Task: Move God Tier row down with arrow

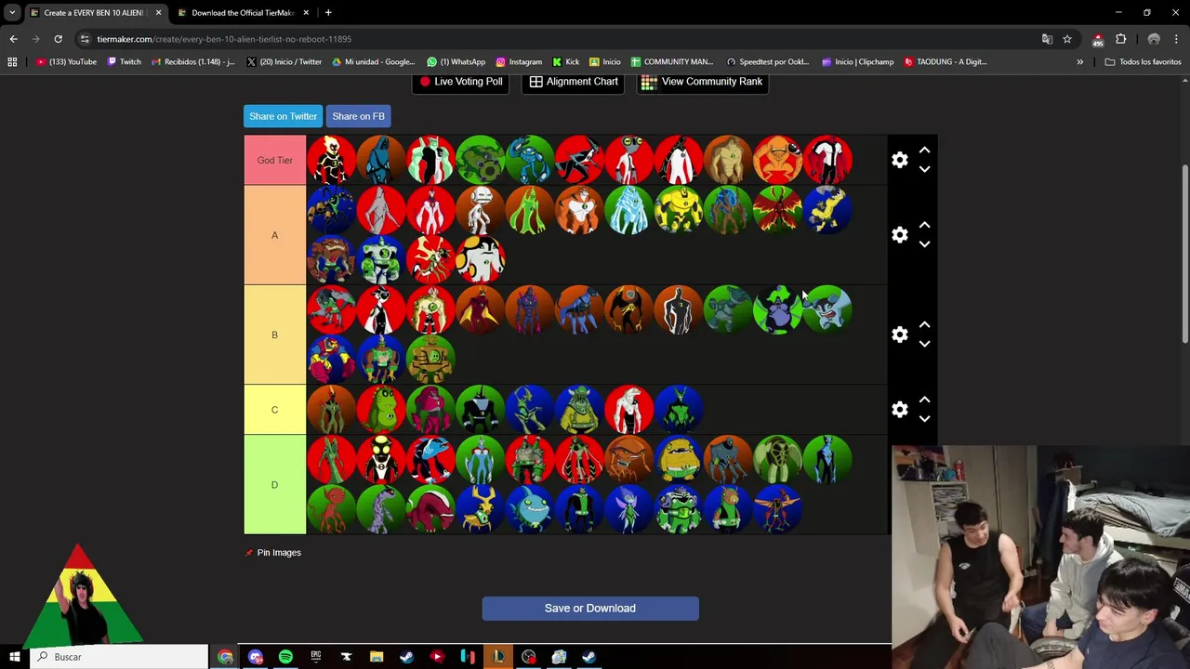Action: coord(924,169)
